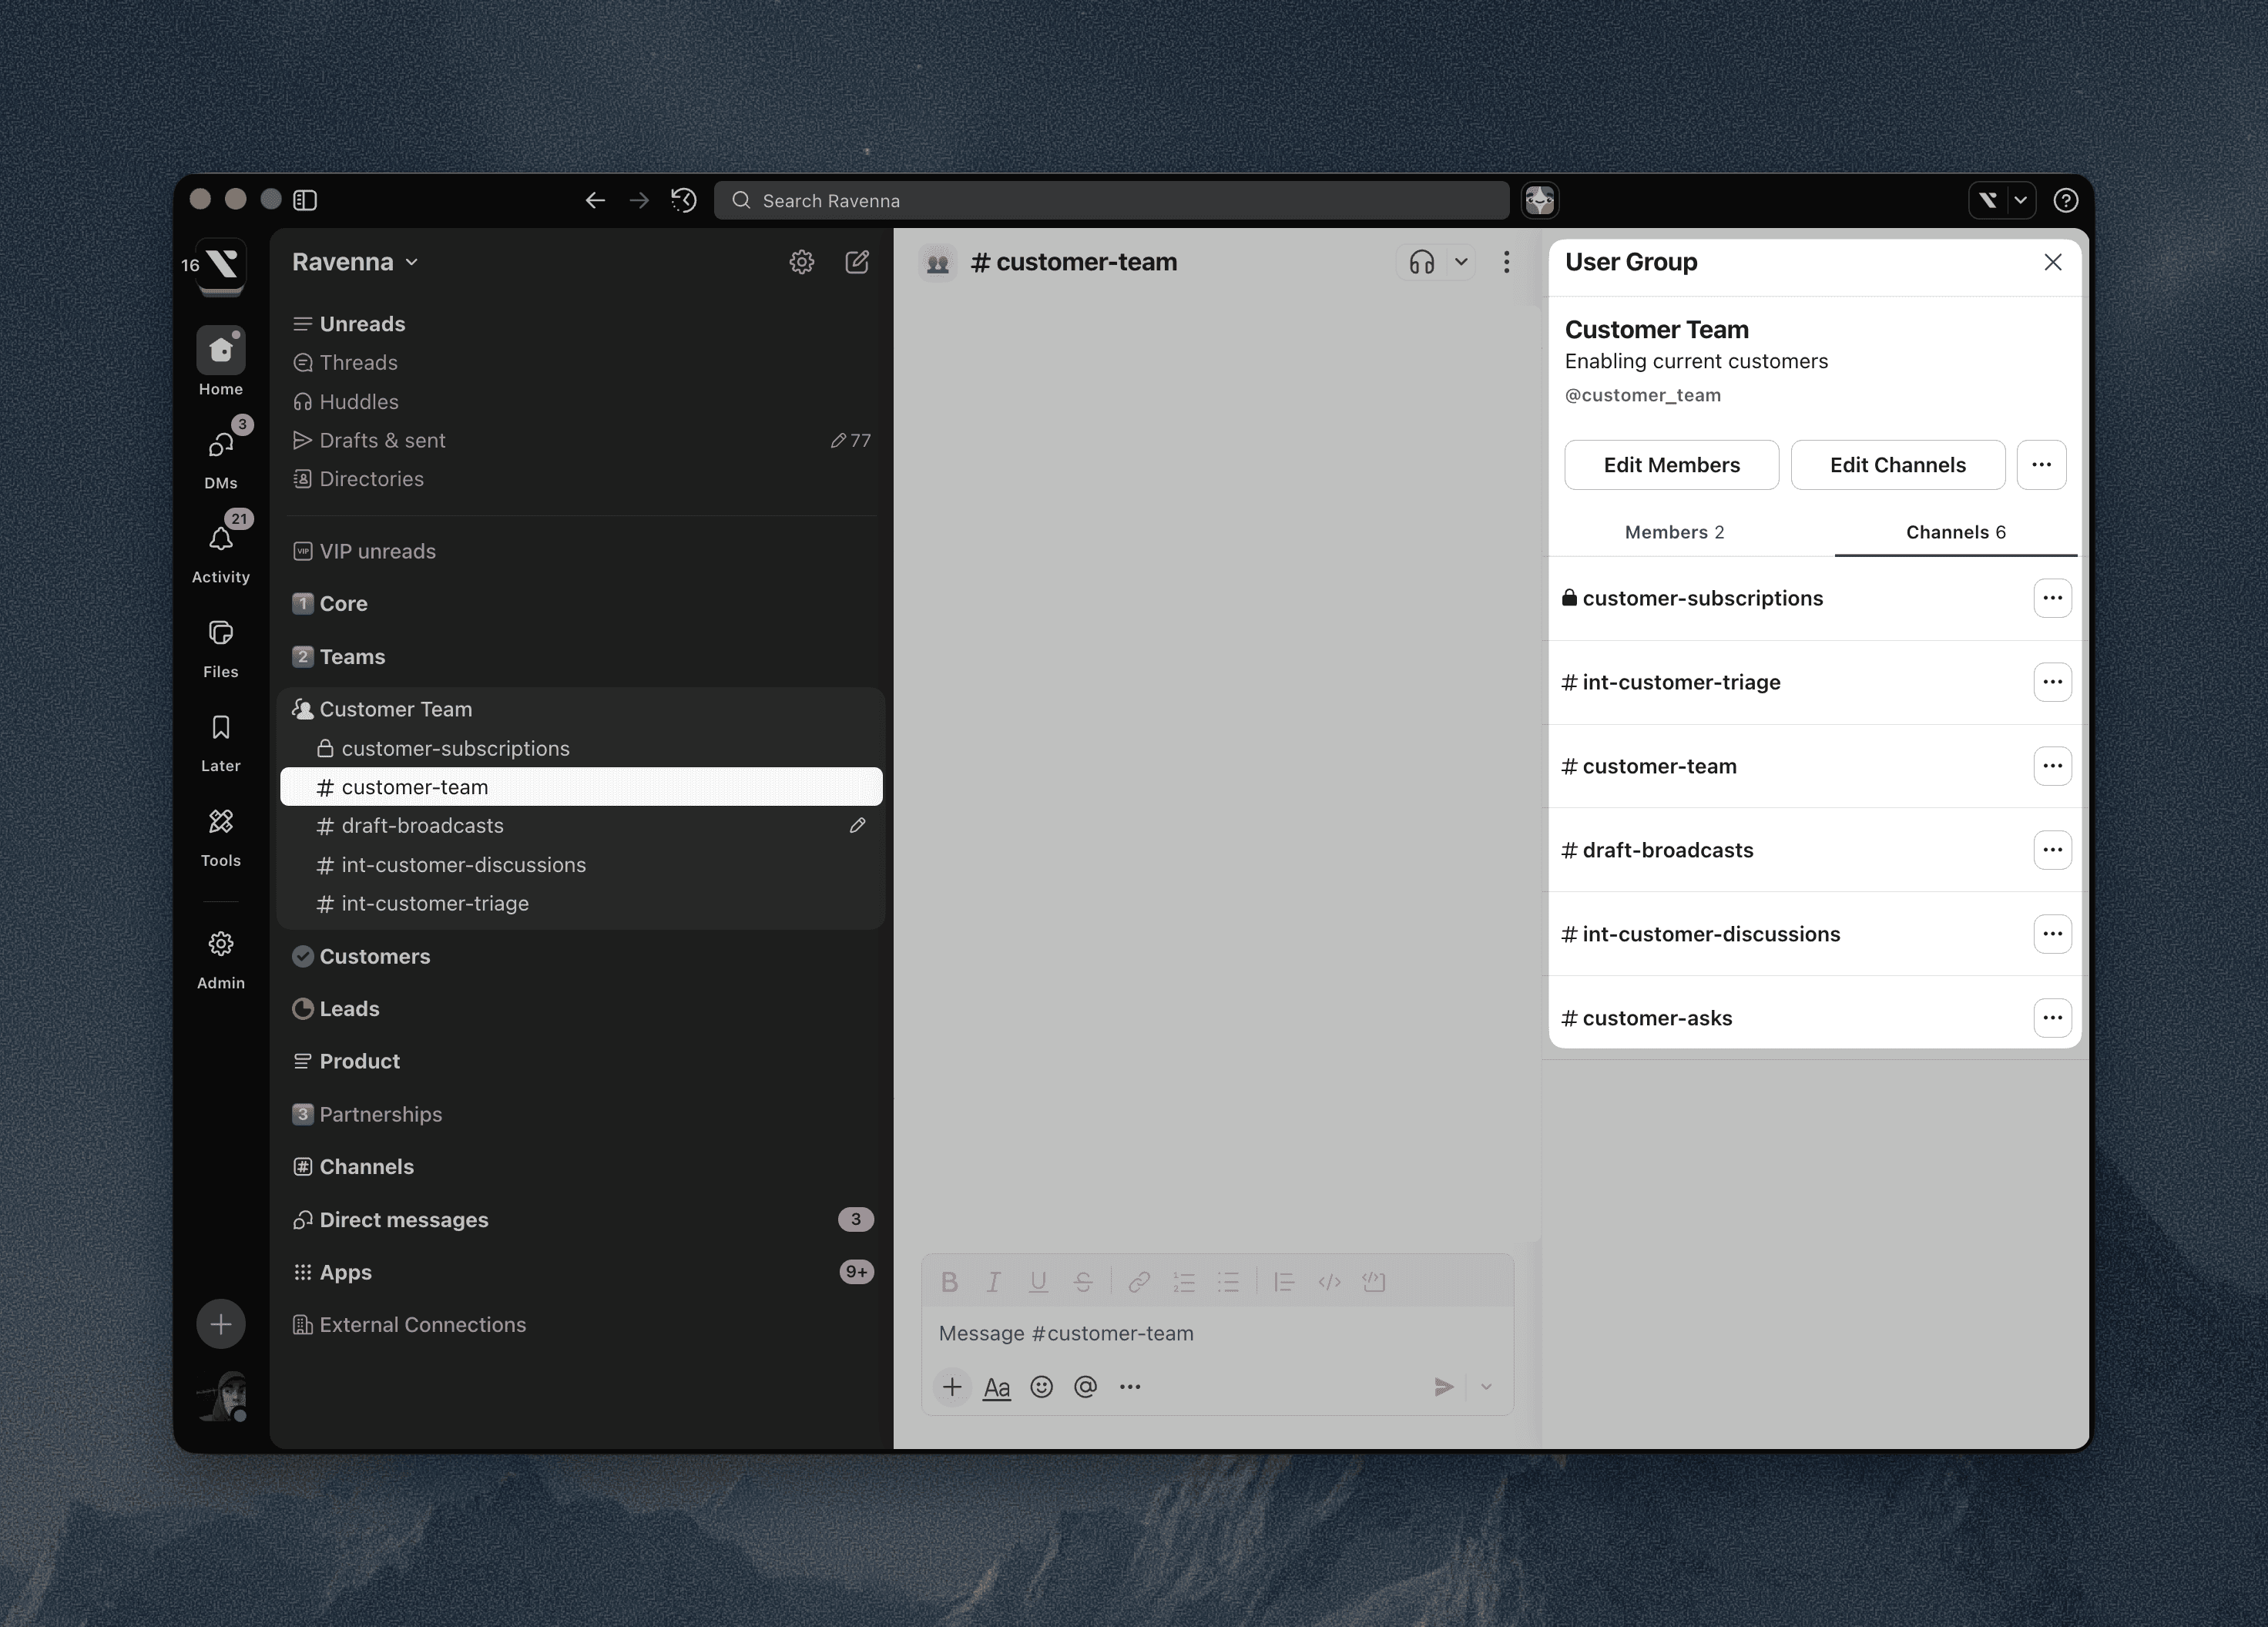Click the Edit Channels button
Image resolution: width=2268 pixels, height=1627 pixels.
1897,465
